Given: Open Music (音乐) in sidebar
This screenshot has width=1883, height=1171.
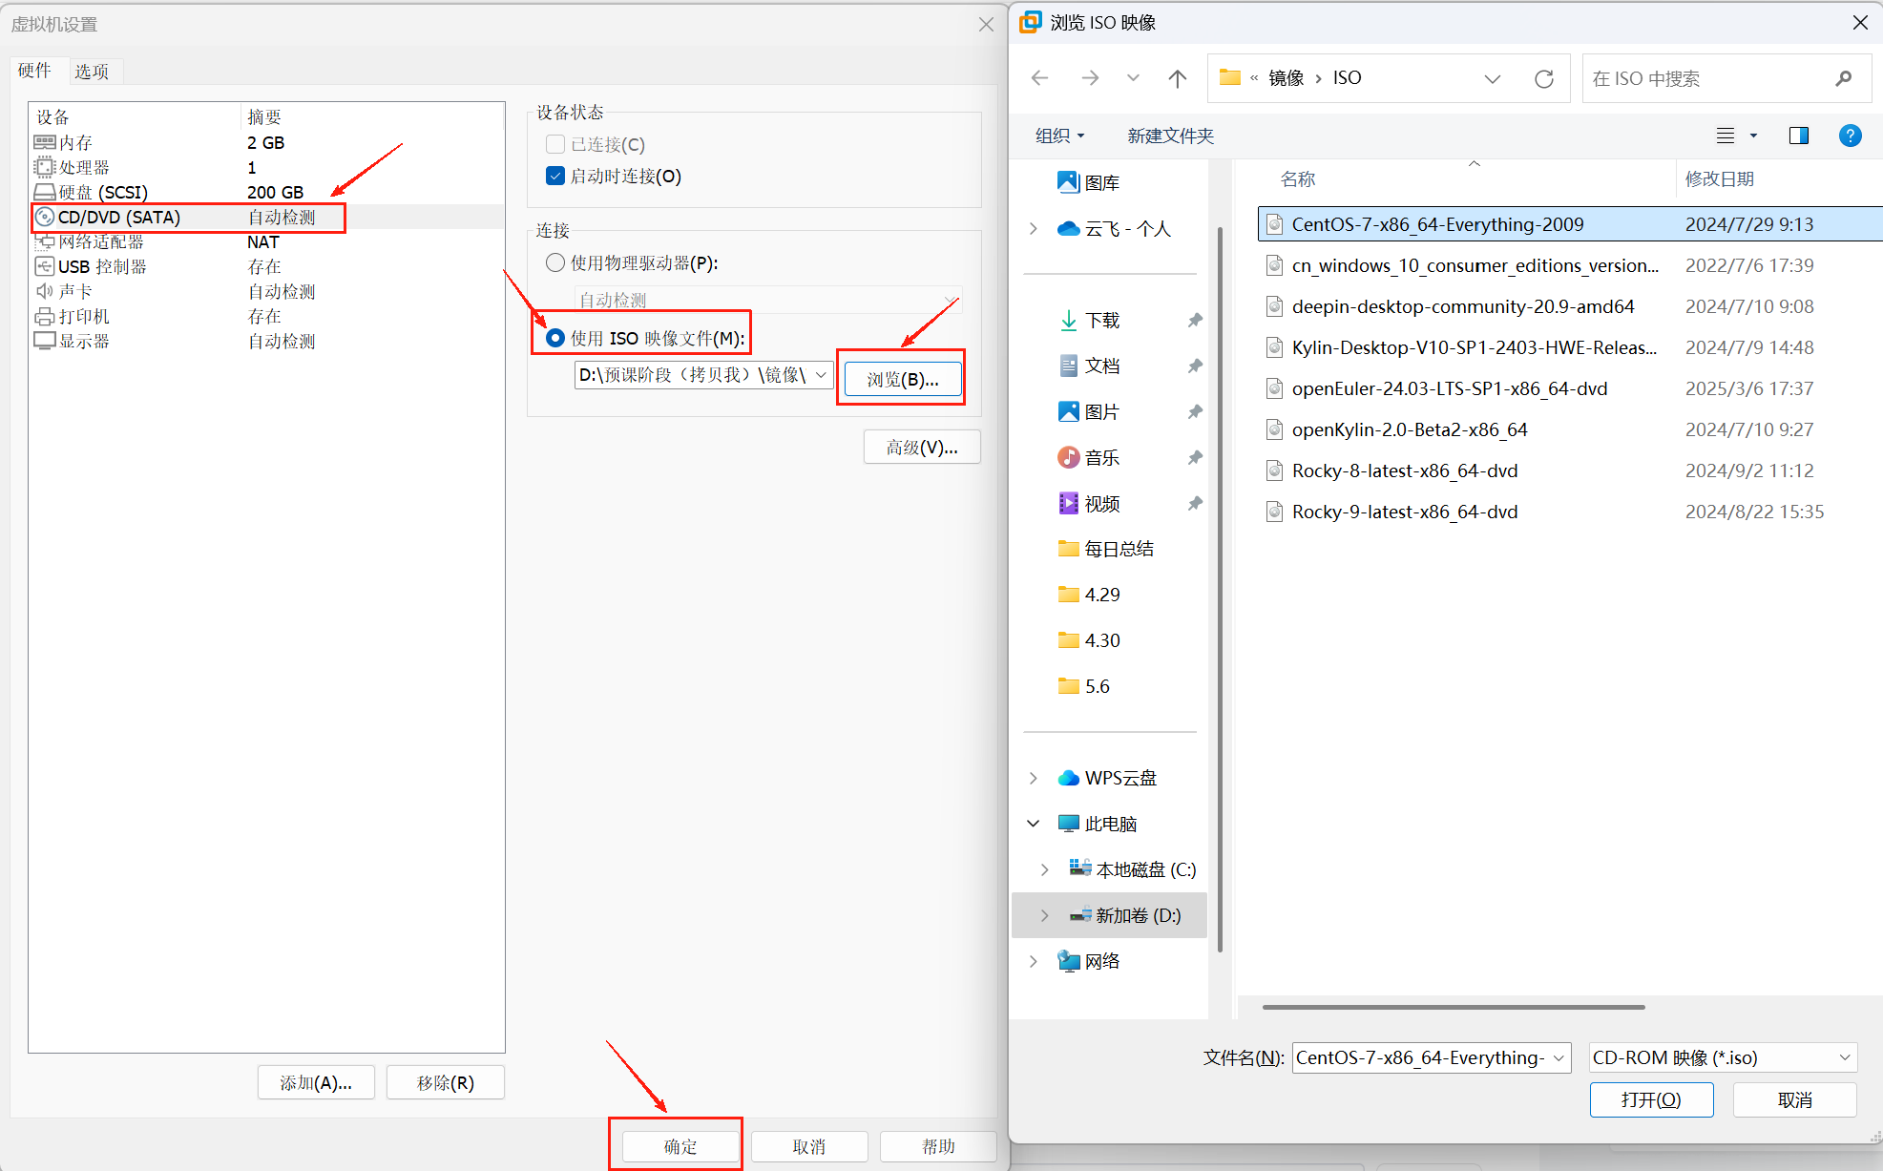Looking at the screenshot, I should [x=1089, y=458].
